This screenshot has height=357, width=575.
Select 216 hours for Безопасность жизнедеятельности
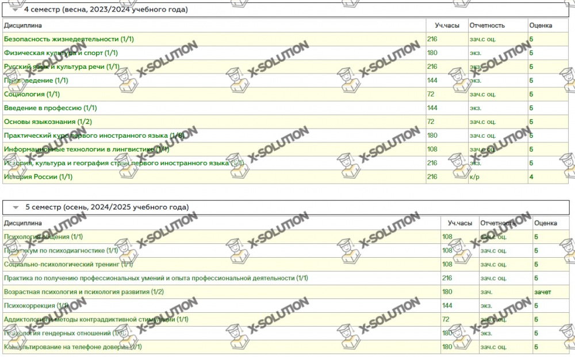[x=432, y=39]
